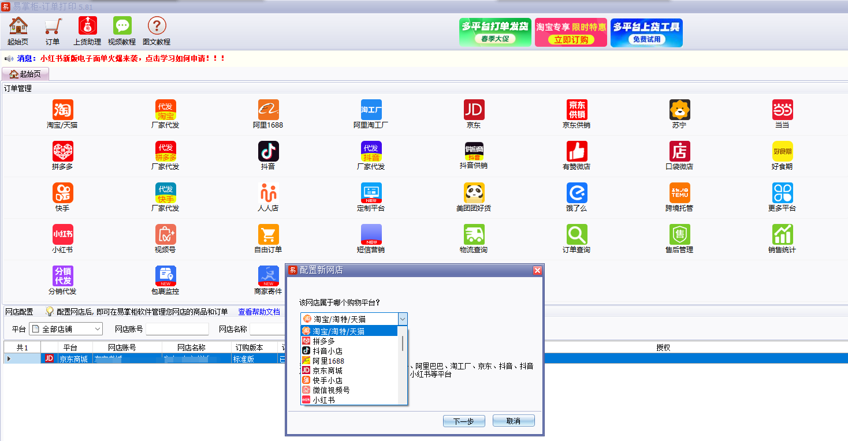This screenshot has width=848, height=441.
Task: Select 拼多多 in platform list
Action: (349, 341)
